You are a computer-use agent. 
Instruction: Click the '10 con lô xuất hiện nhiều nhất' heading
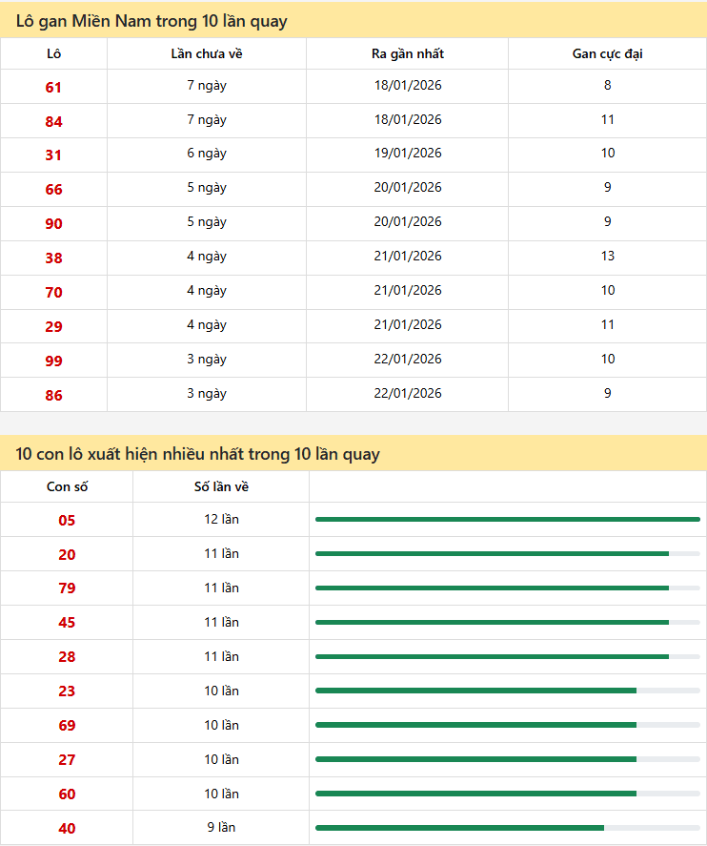pyautogui.click(x=197, y=454)
